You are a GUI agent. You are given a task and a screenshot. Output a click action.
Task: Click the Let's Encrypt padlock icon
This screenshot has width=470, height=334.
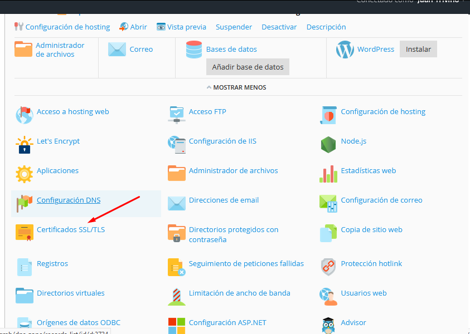[25, 145]
